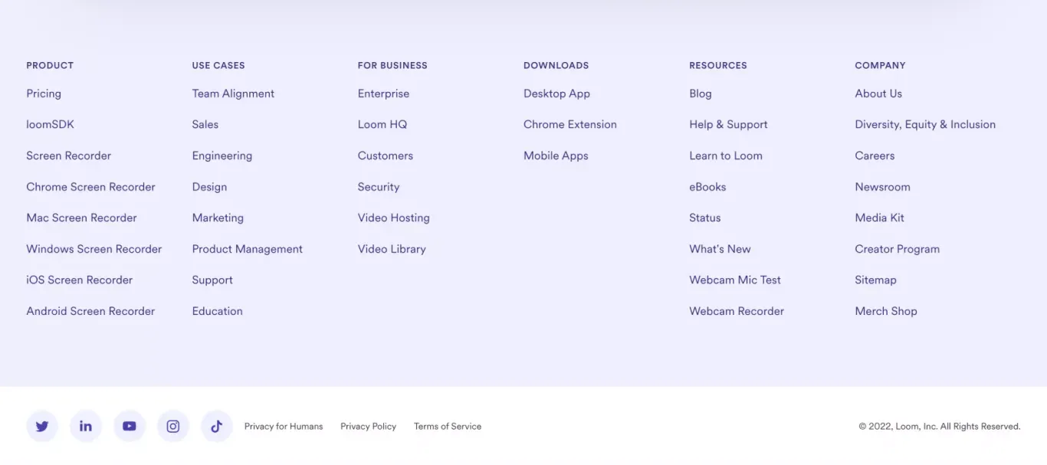Open the Learn to Loom link

(726, 156)
